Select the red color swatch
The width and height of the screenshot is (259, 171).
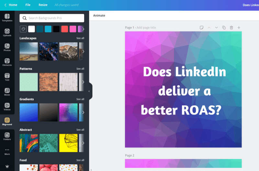(x=64, y=29)
